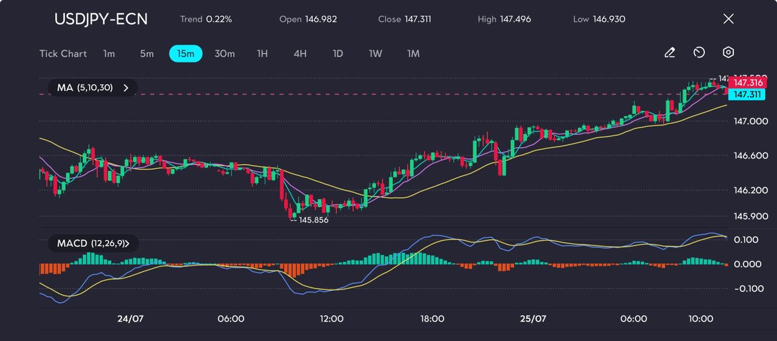Select the drawing pencil tool icon
This screenshot has height=341, width=777.
coord(670,53)
